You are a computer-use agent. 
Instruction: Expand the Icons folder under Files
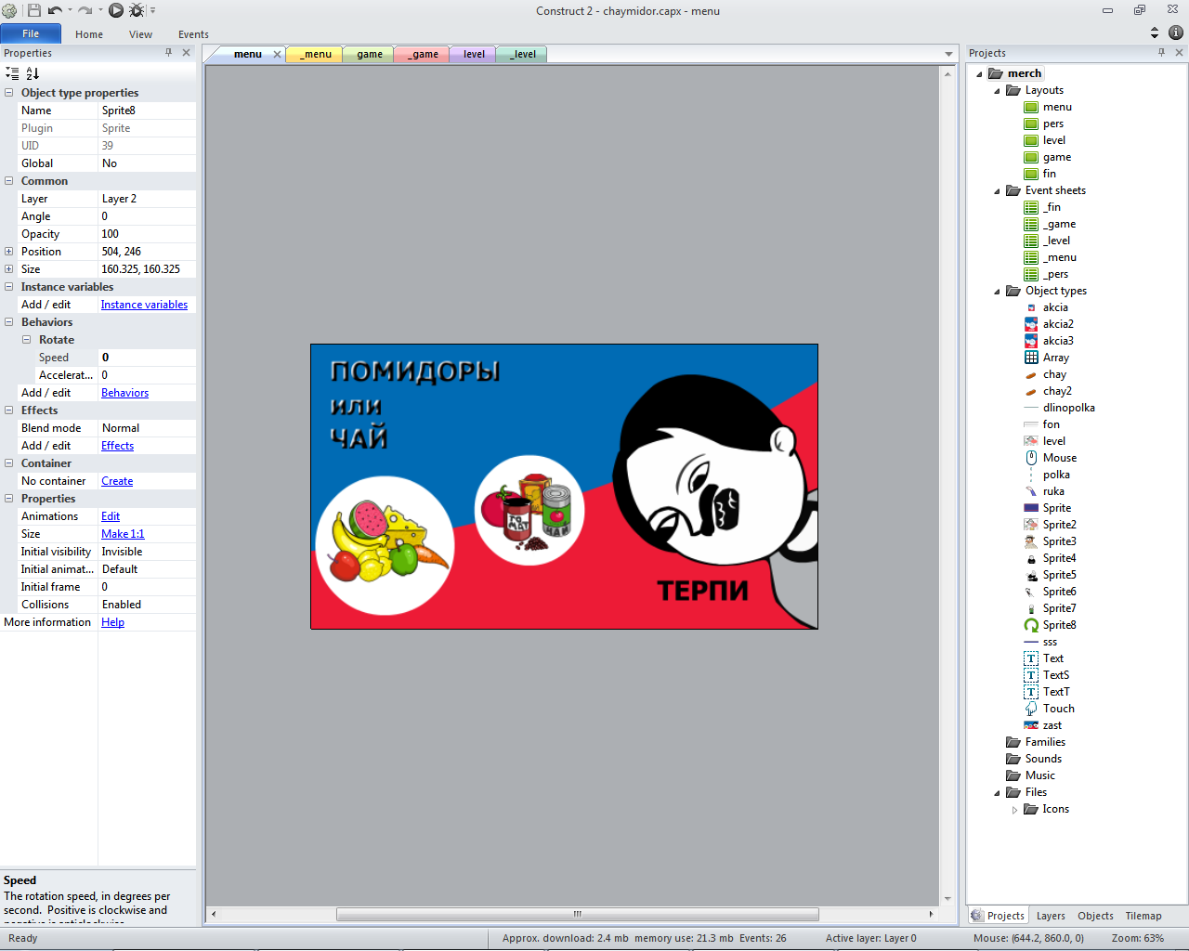[1014, 810]
